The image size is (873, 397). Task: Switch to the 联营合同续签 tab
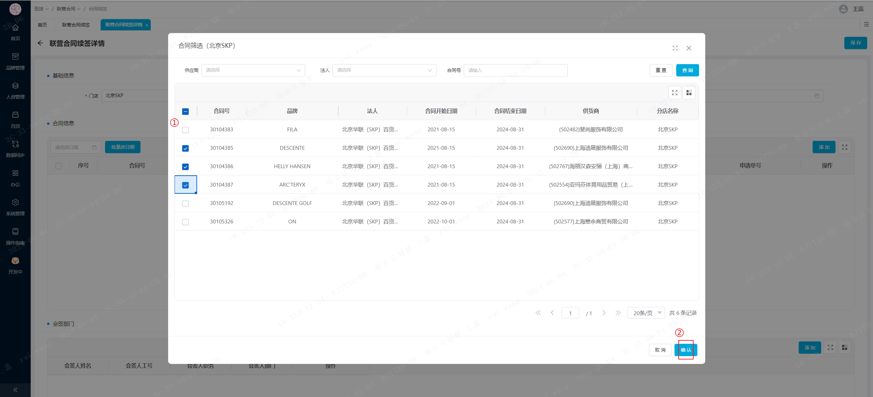pos(76,25)
